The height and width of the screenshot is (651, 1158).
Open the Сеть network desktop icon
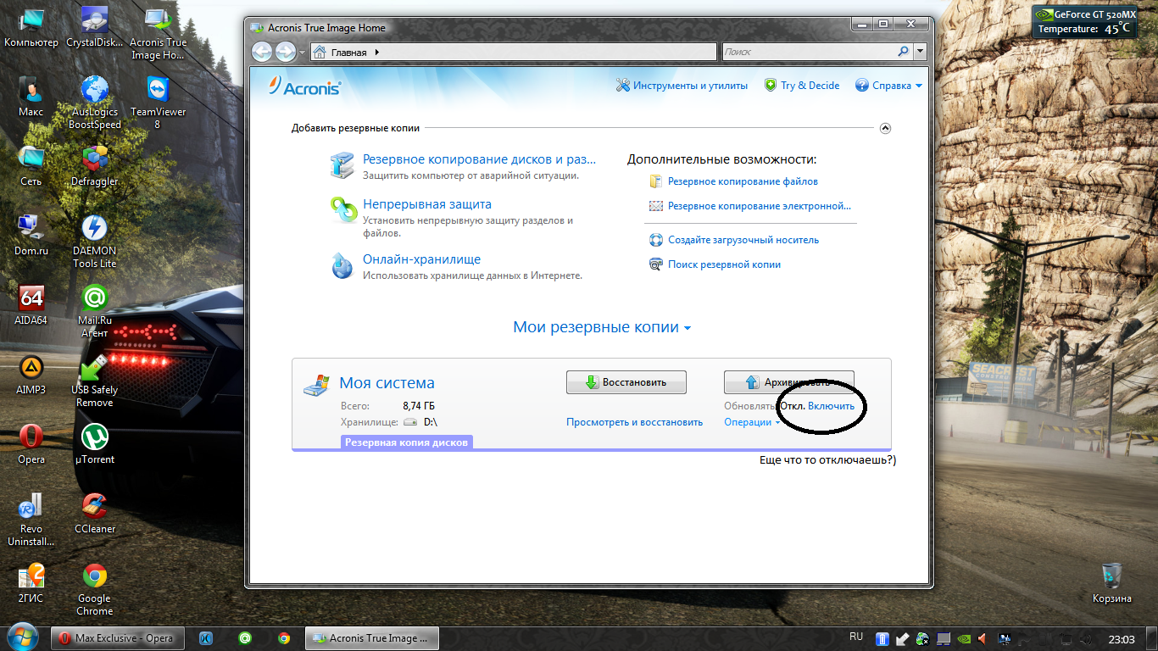[x=31, y=165]
